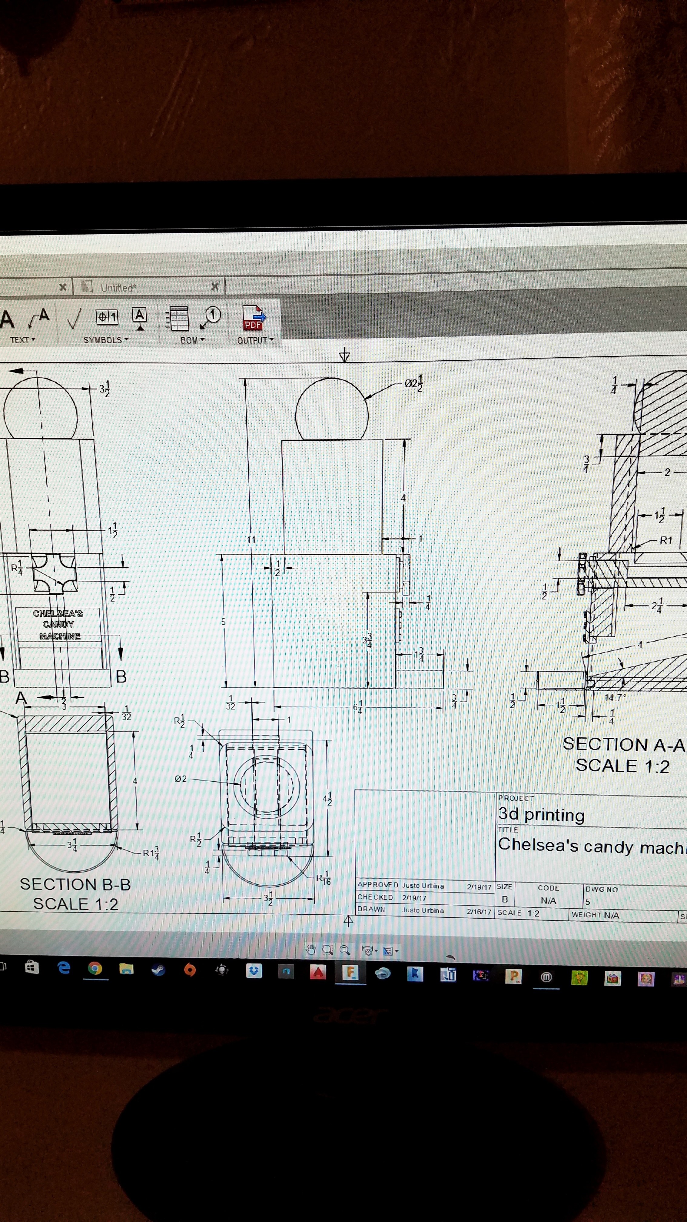Expand the TEXT dropdown

click(x=22, y=340)
